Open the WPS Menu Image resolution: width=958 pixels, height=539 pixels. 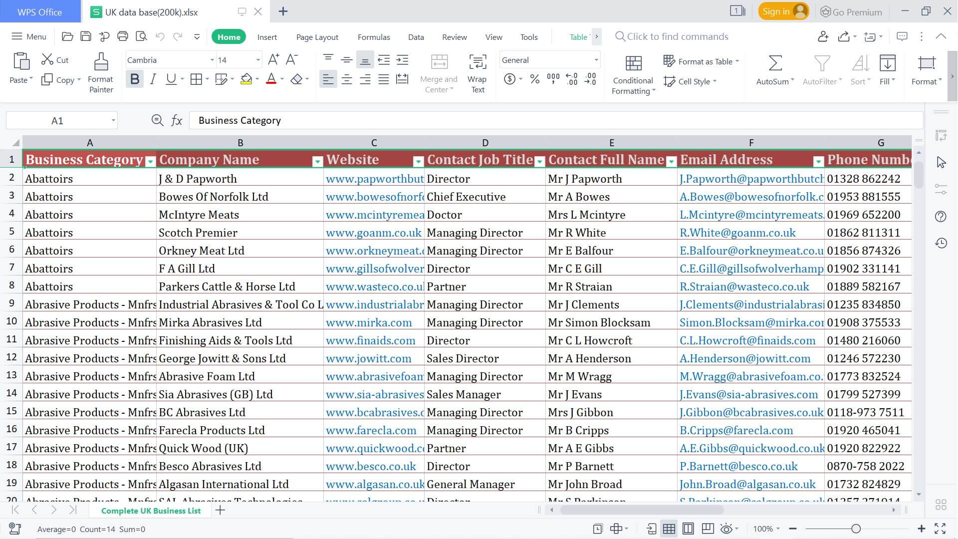[28, 36]
